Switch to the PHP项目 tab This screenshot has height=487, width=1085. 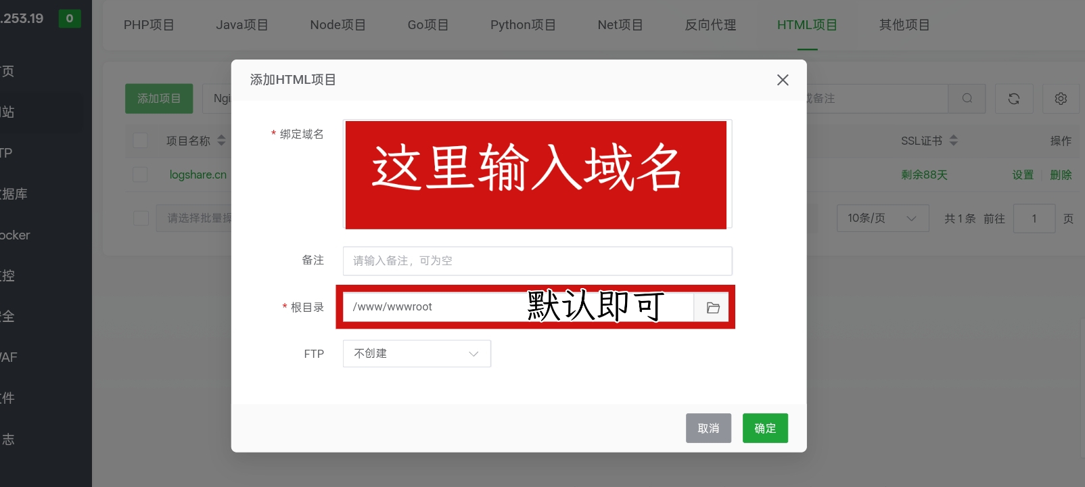[x=149, y=25]
